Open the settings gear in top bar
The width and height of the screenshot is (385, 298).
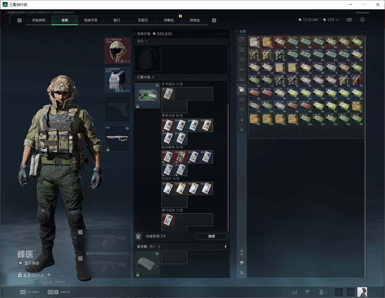point(362,20)
